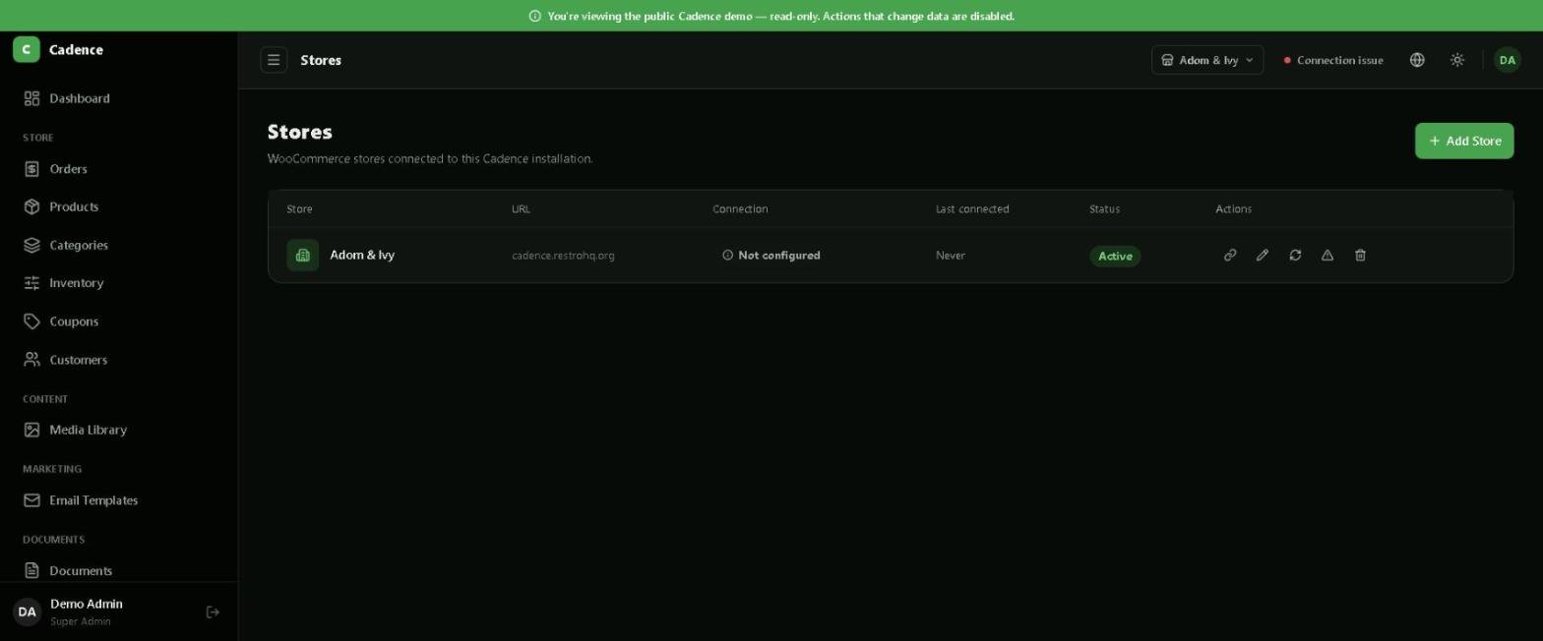
Task: Open the language globe icon
Action: 1417,60
